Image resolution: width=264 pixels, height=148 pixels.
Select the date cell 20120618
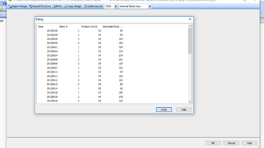point(52,93)
